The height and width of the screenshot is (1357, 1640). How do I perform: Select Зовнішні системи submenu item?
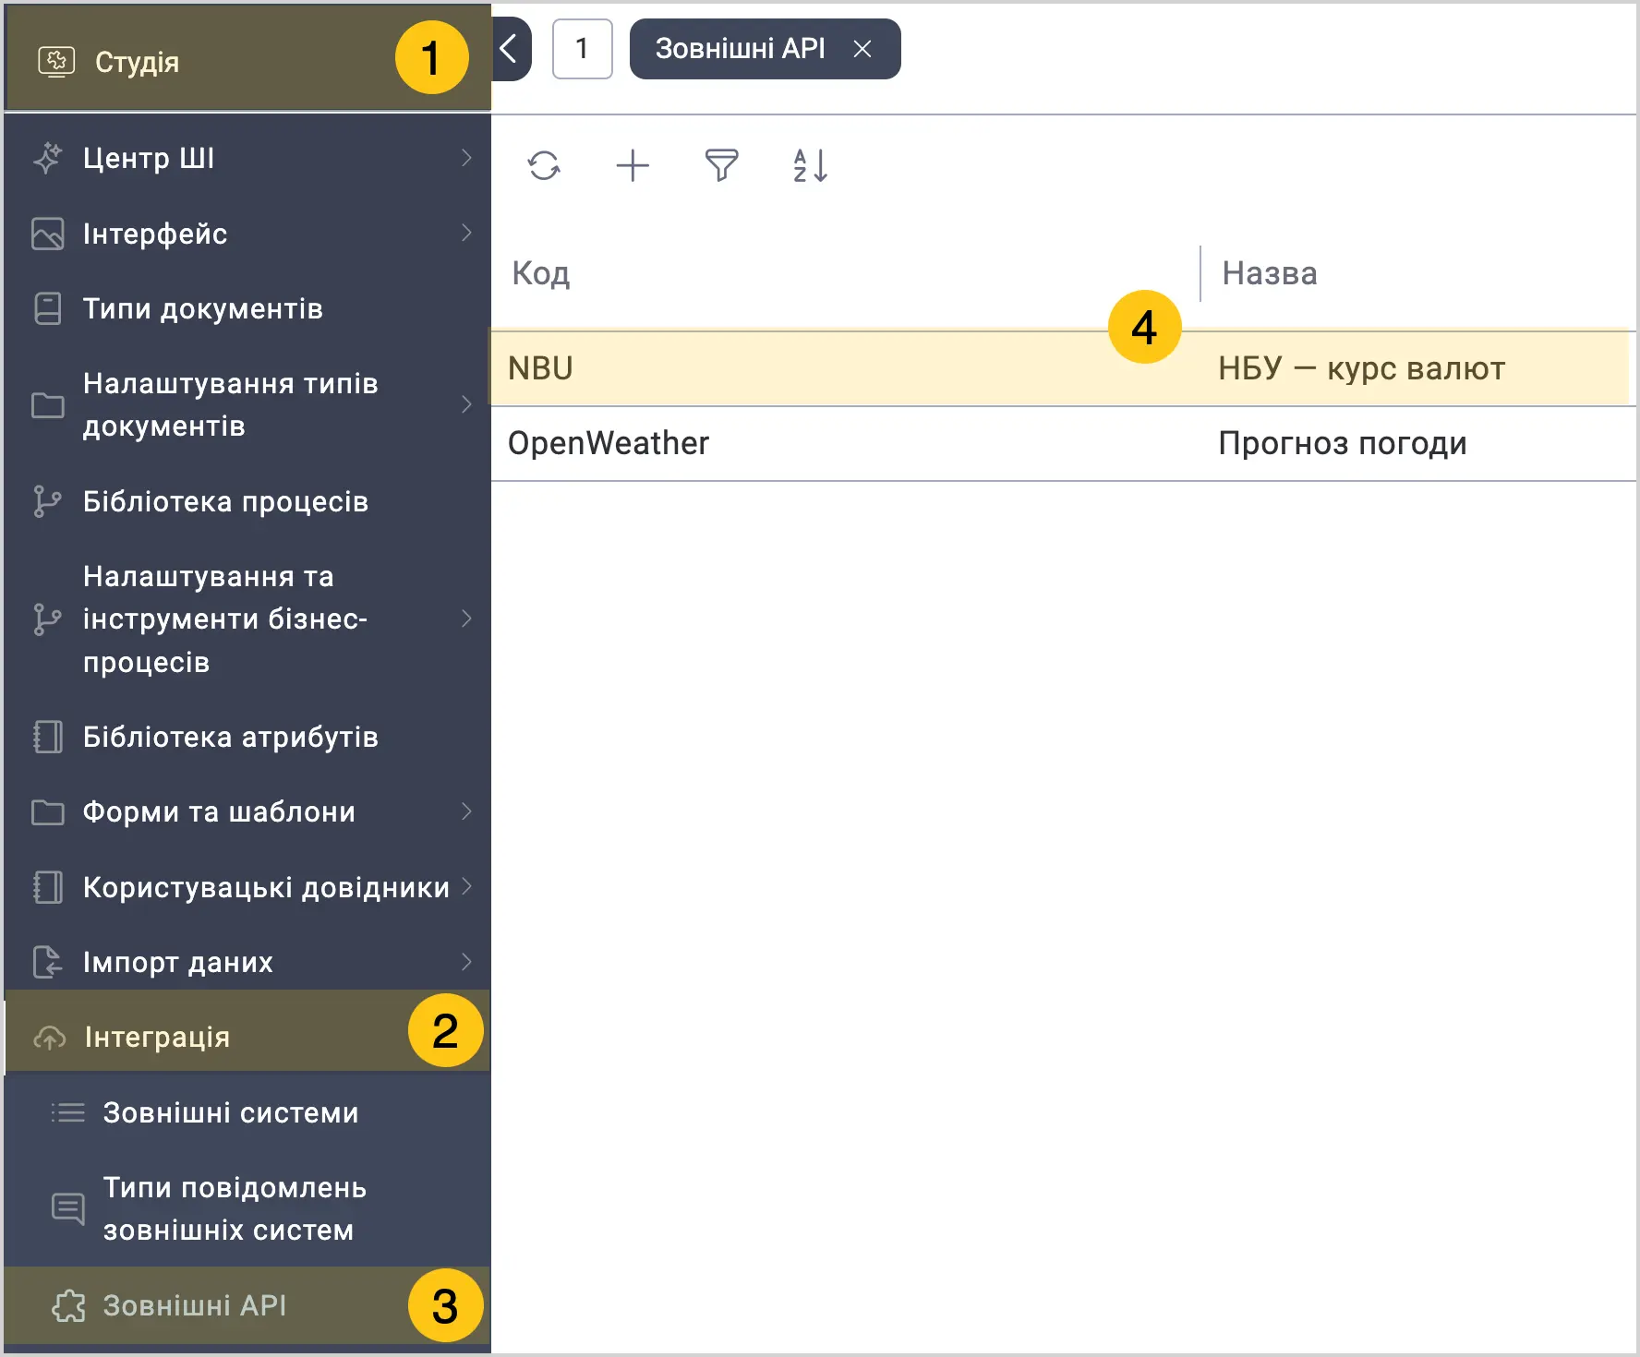pos(231,1113)
